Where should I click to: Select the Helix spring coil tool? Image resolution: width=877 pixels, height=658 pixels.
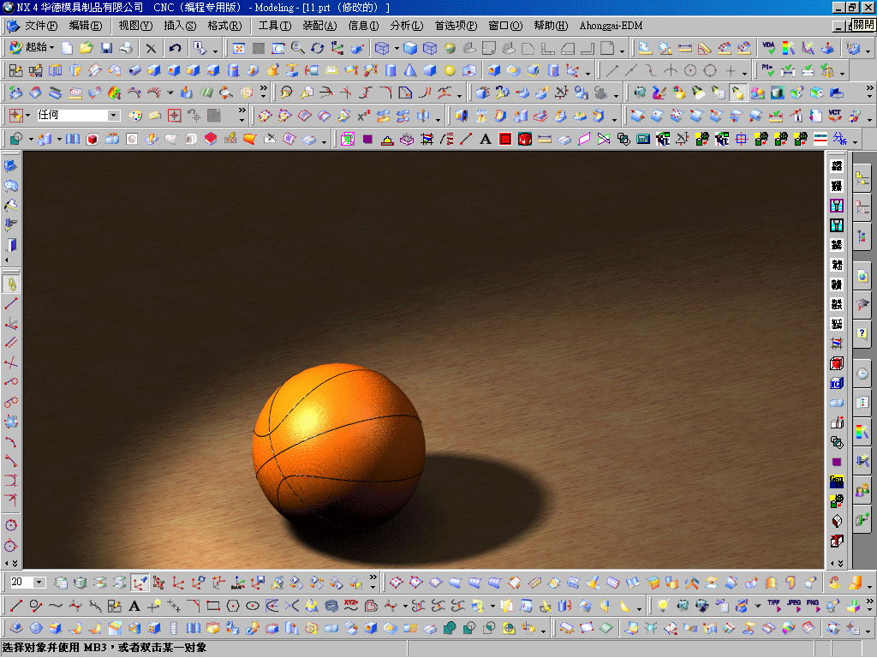click(x=331, y=606)
